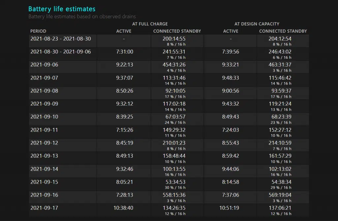Select design capacity active time 9:48:33
Image resolution: width=338 pixels, height=221 pixels.
coord(230,78)
